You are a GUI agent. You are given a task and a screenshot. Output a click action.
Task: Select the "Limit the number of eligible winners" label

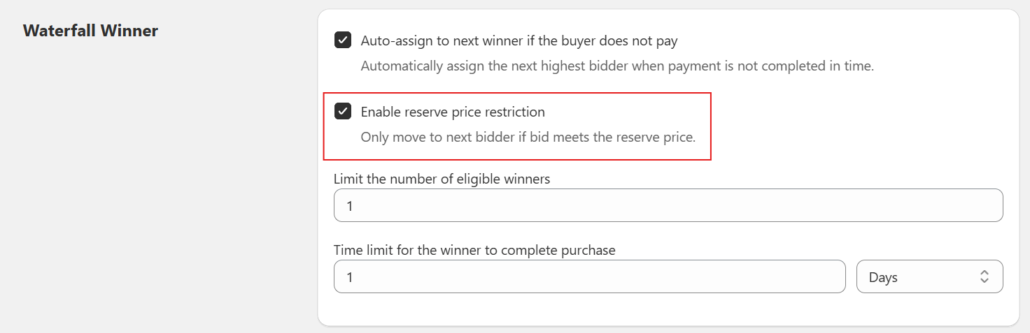442,179
